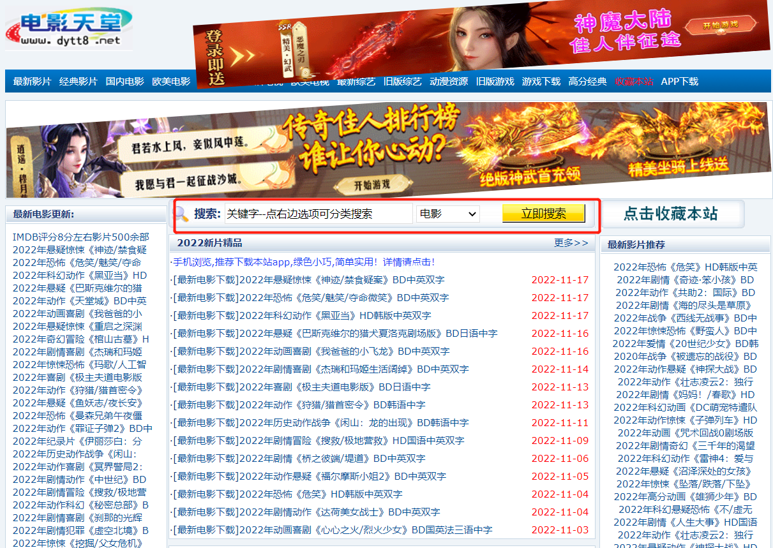The width and height of the screenshot is (773, 548).
Task: Click 开始游戏 in the top banner ad
Action: [x=720, y=26]
